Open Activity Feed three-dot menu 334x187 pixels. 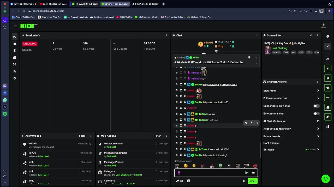91,136
